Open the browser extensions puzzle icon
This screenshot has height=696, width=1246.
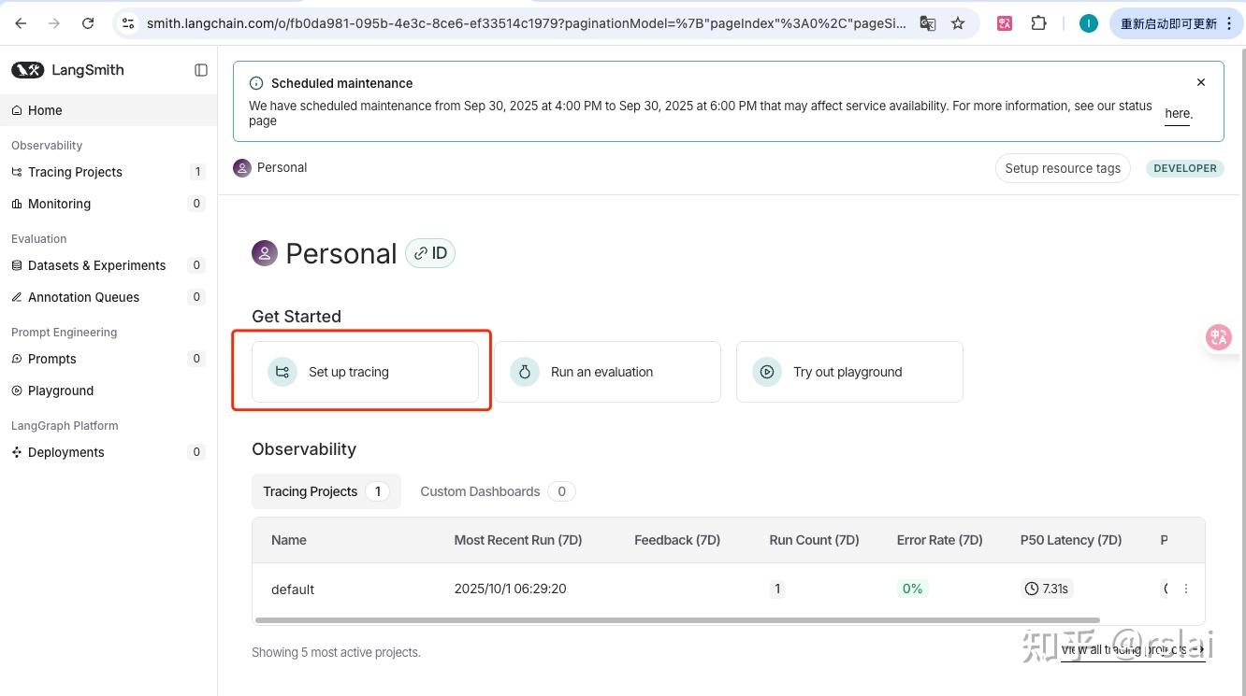(1038, 23)
